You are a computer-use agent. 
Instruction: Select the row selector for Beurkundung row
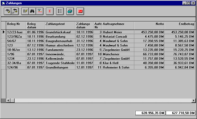(x=3, y=37)
